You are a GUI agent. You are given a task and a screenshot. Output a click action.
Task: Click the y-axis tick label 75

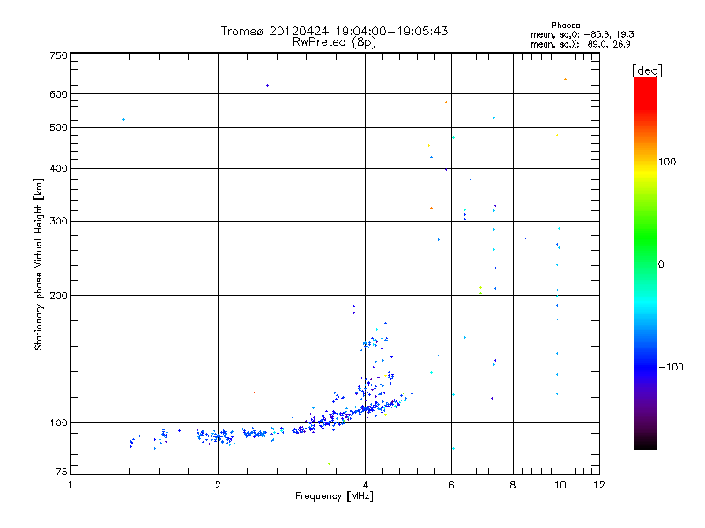pos(61,472)
